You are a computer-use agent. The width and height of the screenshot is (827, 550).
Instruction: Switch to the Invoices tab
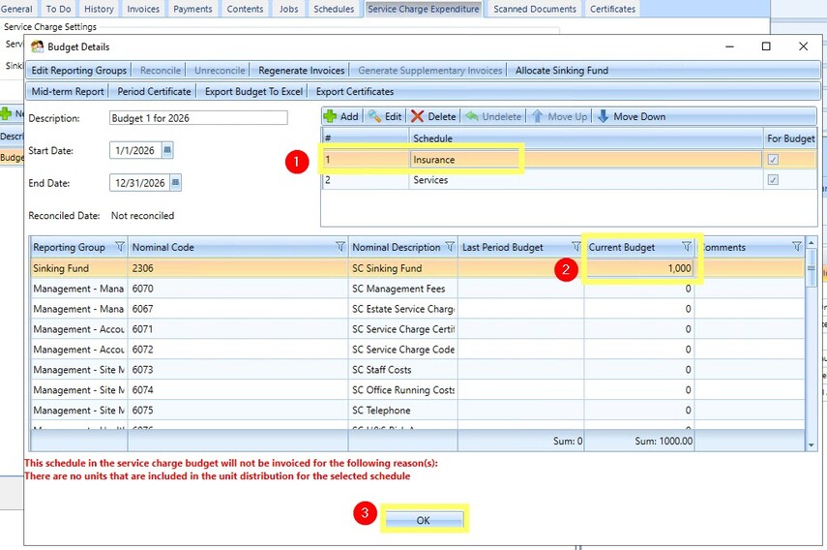[x=143, y=9]
